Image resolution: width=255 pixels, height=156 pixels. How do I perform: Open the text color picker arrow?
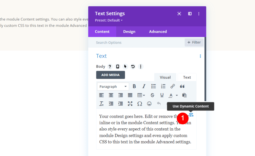(177, 95)
